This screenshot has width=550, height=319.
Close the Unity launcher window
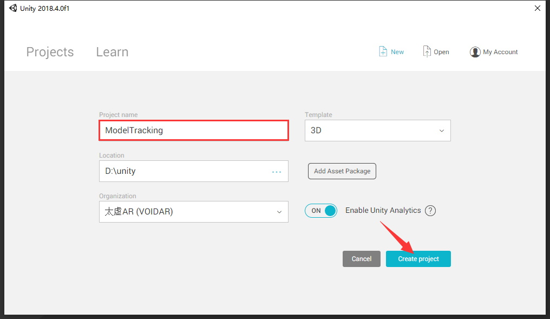tap(538, 8)
